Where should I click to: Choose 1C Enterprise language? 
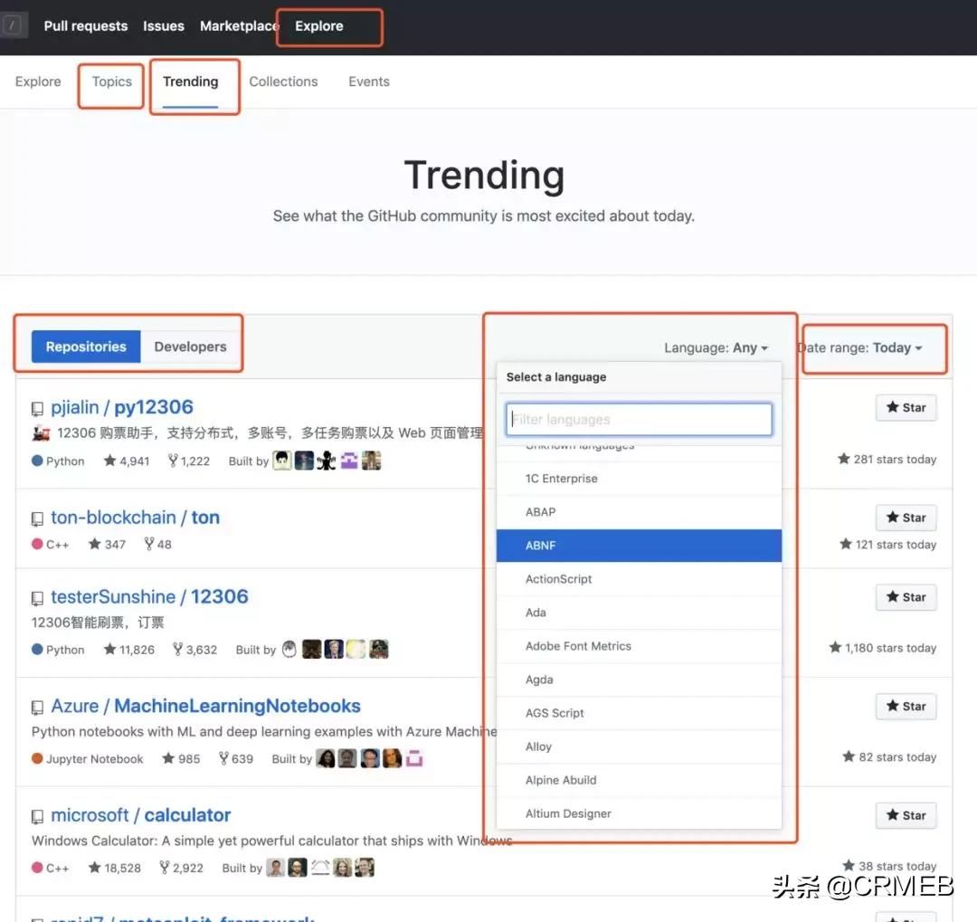(639, 479)
